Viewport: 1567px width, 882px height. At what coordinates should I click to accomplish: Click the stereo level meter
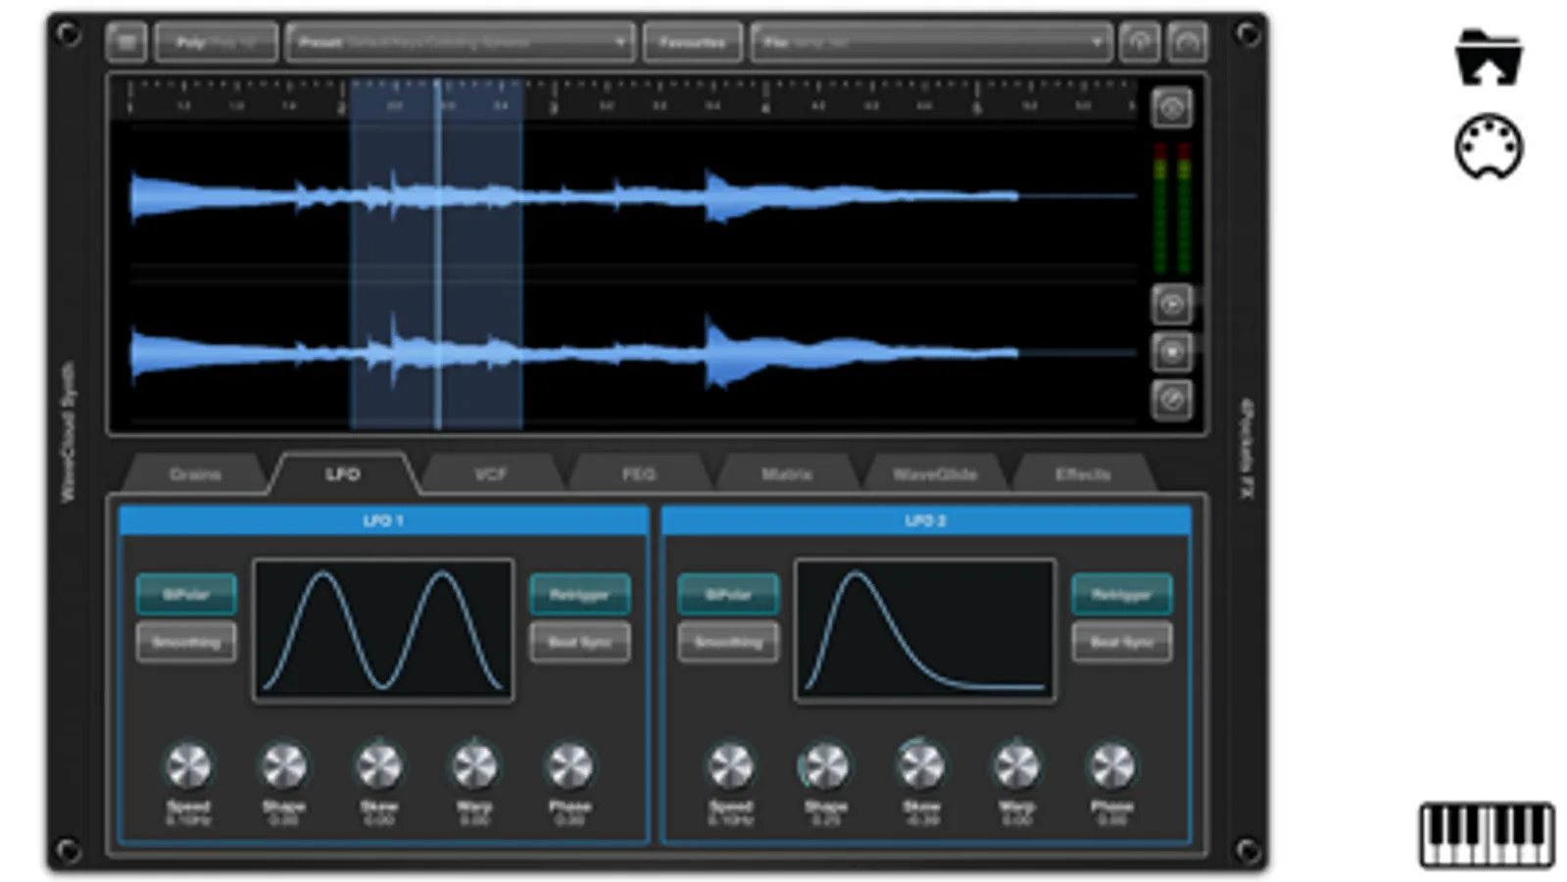1172,208
